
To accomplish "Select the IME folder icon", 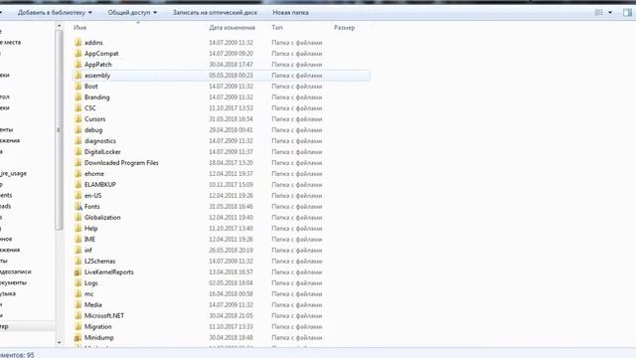I will 78,240.
